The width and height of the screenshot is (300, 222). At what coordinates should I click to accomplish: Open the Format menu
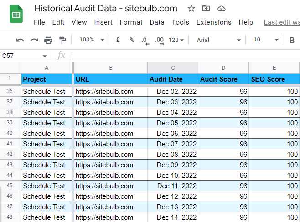tap(131, 22)
